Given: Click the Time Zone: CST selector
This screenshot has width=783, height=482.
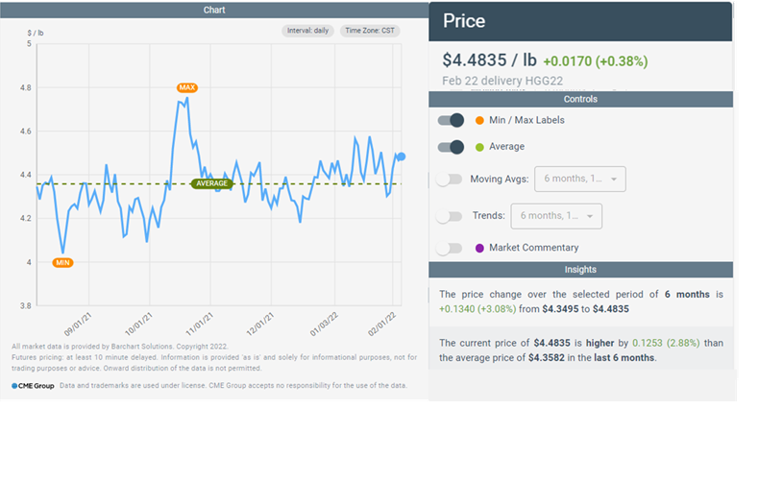Looking at the screenshot, I should [x=370, y=31].
